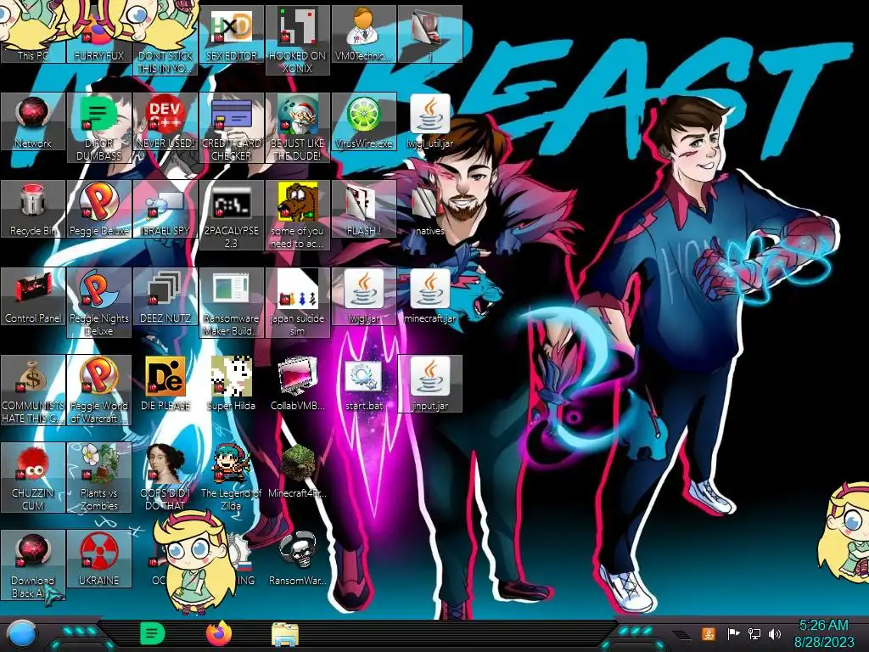The image size is (869, 652).
Task: Launch Plants vs Zombies
Action: (99, 478)
